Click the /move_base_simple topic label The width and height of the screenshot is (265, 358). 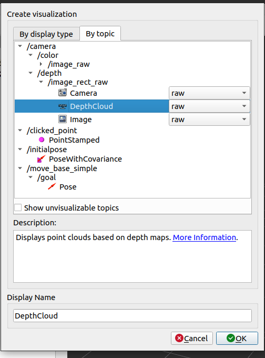tap(62, 168)
